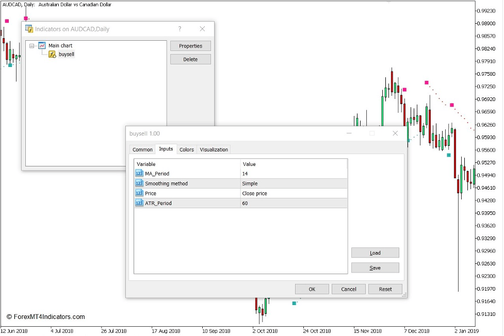Click the 123 icon beside MA_Period

[x=139, y=173]
